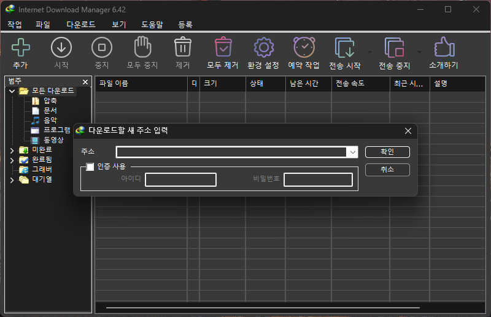Viewport: 491px width, 317px height.
Task: Select the 미완료 folder icon
Action: tap(24, 150)
